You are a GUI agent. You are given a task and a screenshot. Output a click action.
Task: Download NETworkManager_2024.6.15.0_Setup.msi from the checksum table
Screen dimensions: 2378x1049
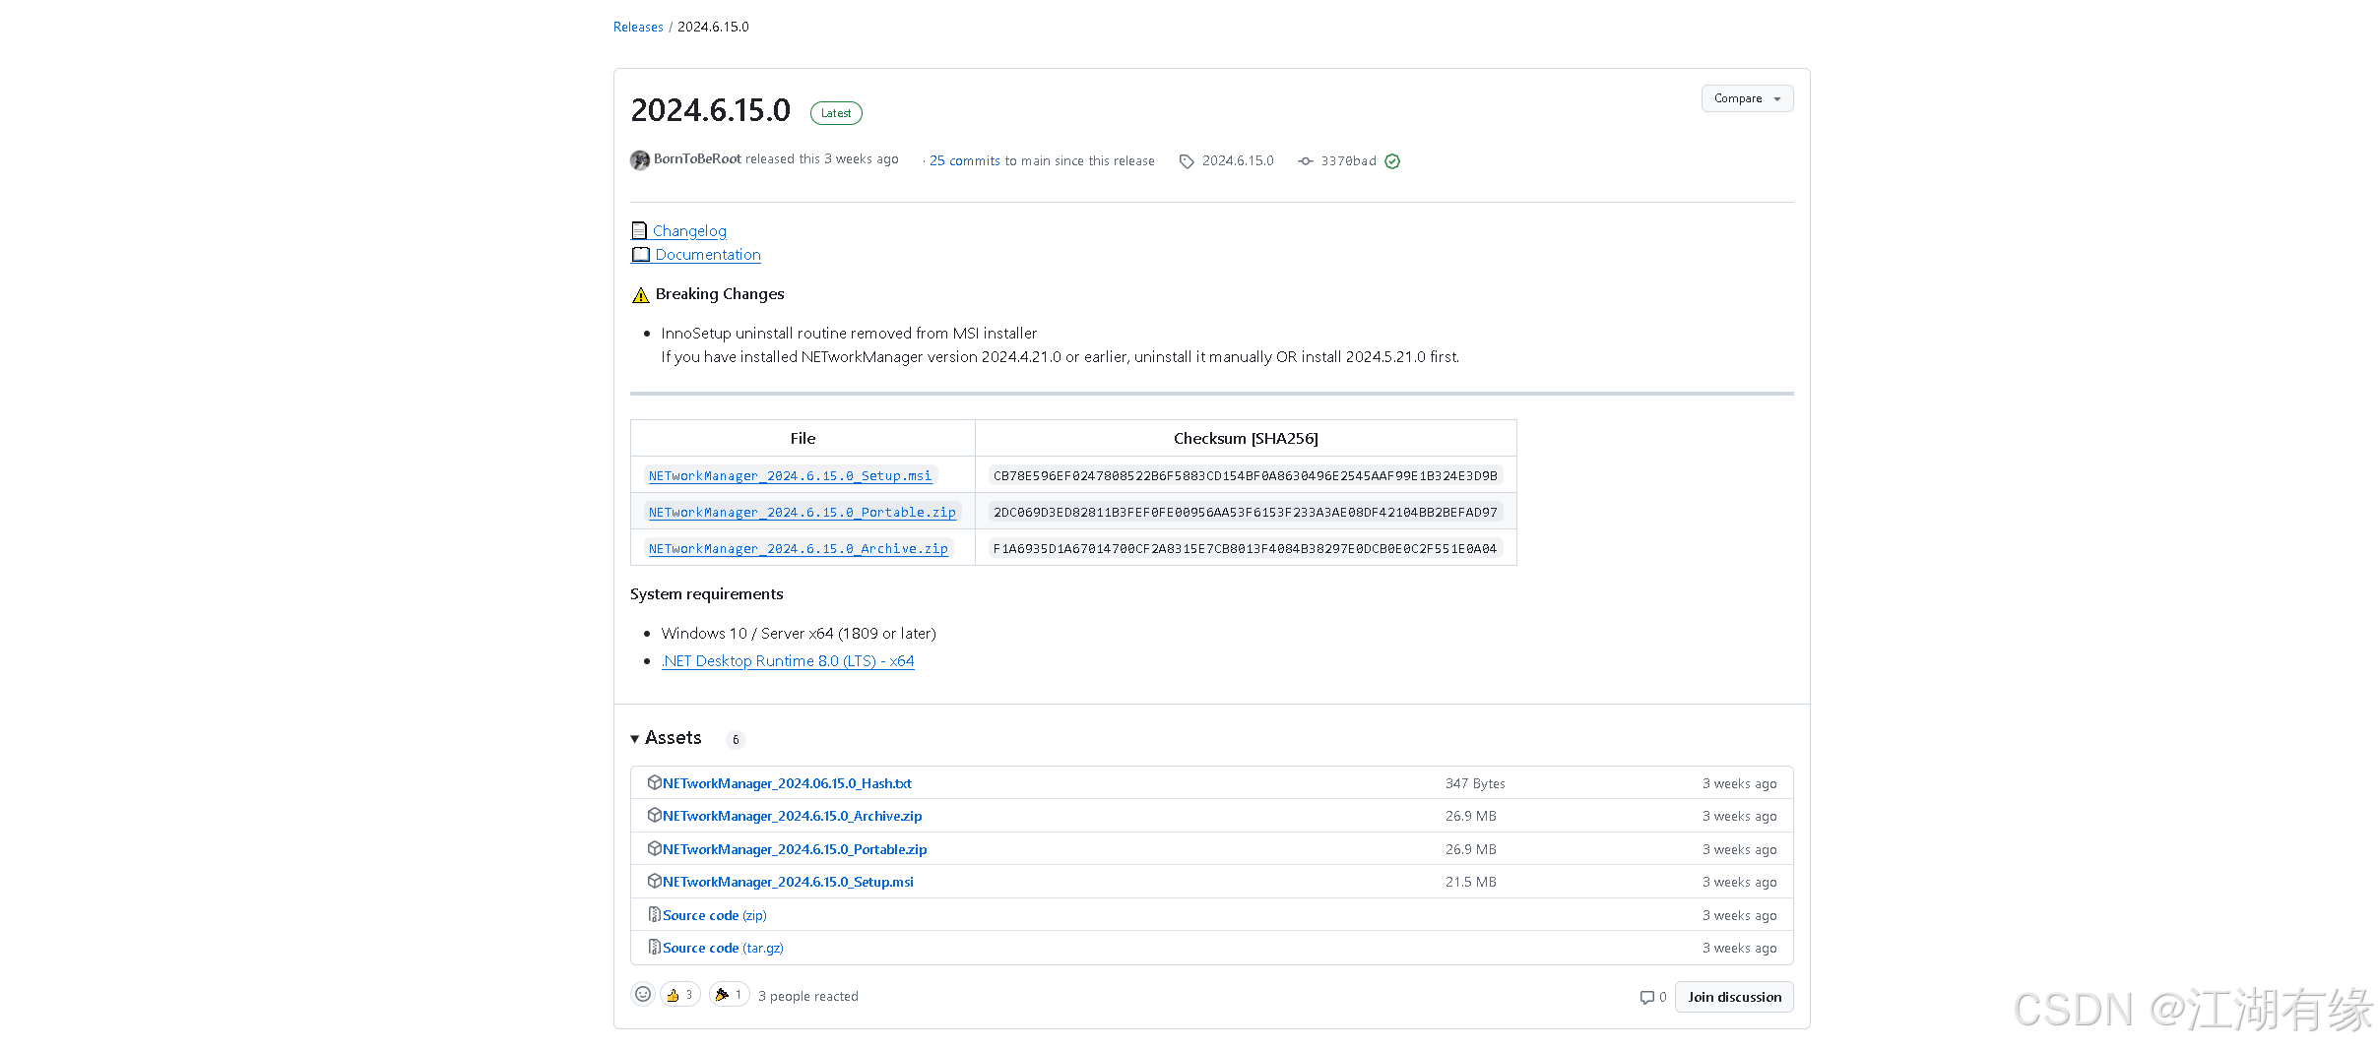point(789,475)
